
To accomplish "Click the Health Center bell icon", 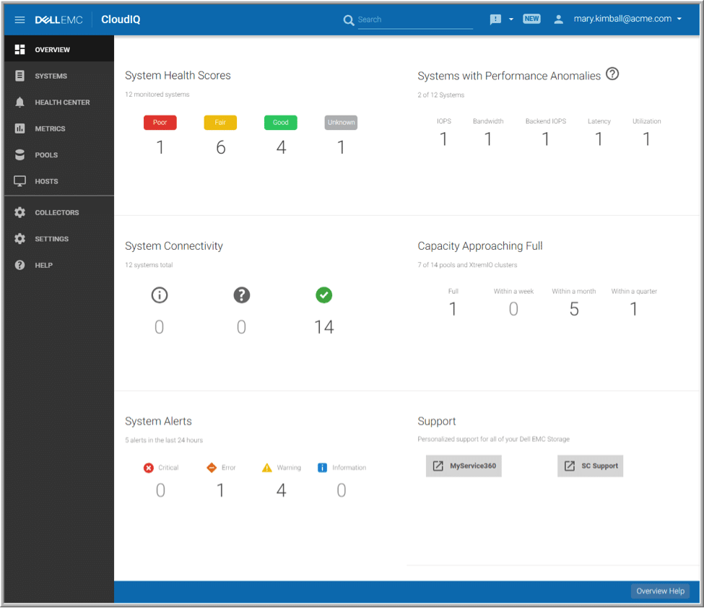I will pyautogui.click(x=19, y=102).
